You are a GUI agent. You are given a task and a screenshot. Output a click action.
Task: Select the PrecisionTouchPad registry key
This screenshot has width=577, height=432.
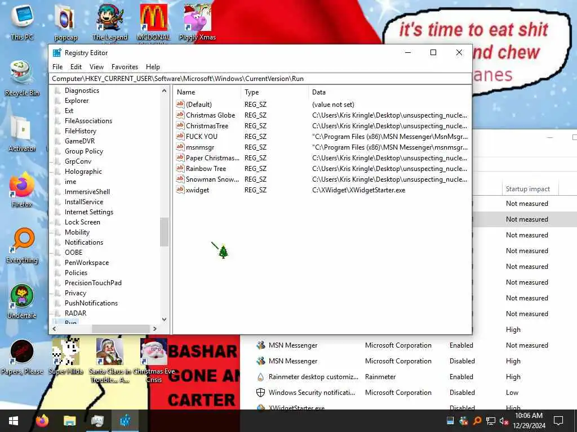pos(93,283)
